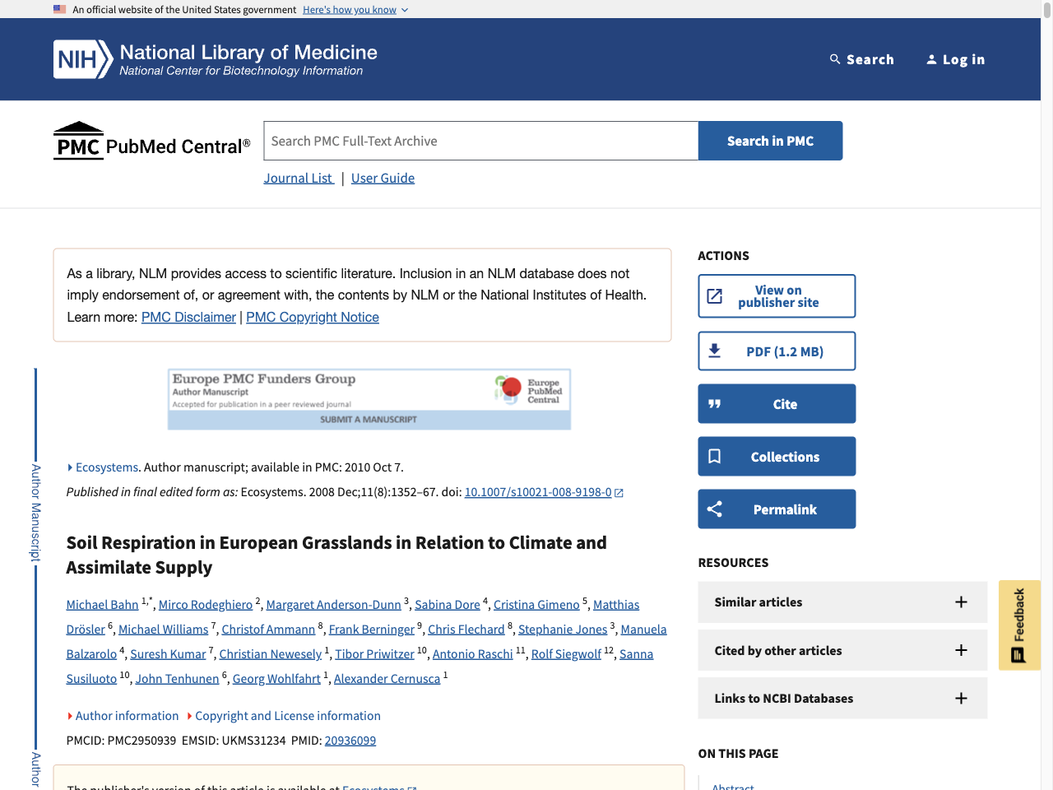The width and height of the screenshot is (1053, 790).
Task: Open author Sabina Dore
Action: 448,605
